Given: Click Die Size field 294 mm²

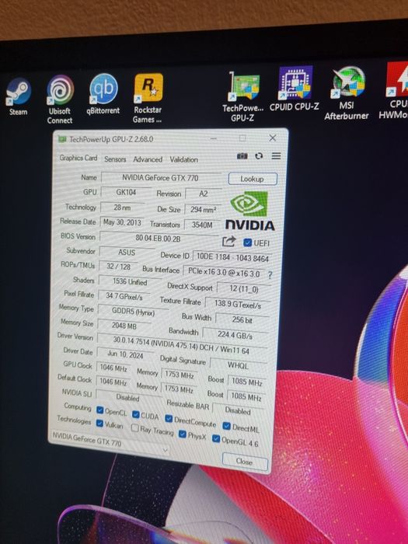Looking at the screenshot, I should 203,210.
